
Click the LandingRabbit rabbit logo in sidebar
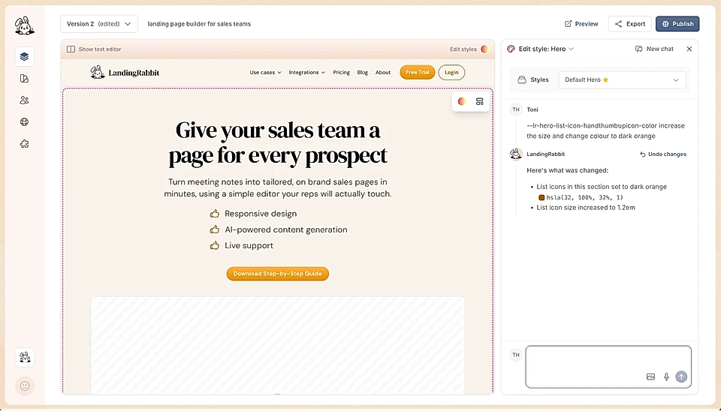coord(24,25)
